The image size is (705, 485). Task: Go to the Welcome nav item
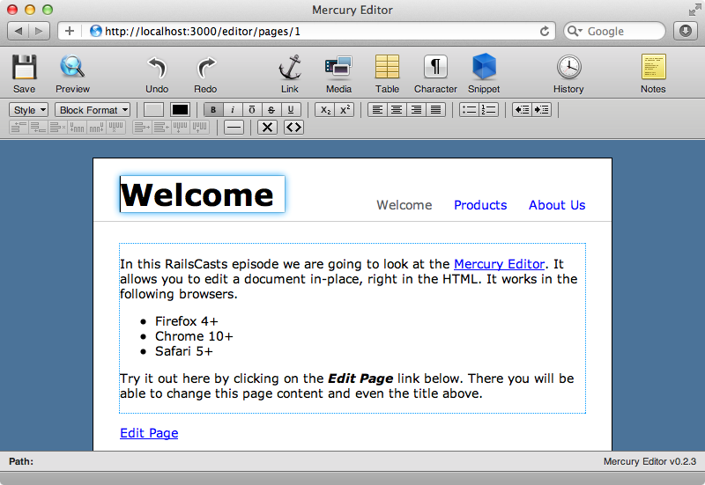pos(404,205)
